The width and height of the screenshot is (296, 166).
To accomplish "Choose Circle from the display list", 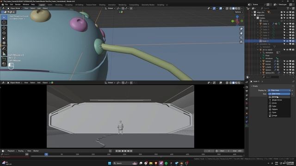I will pyautogui.click(x=279, y=103).
